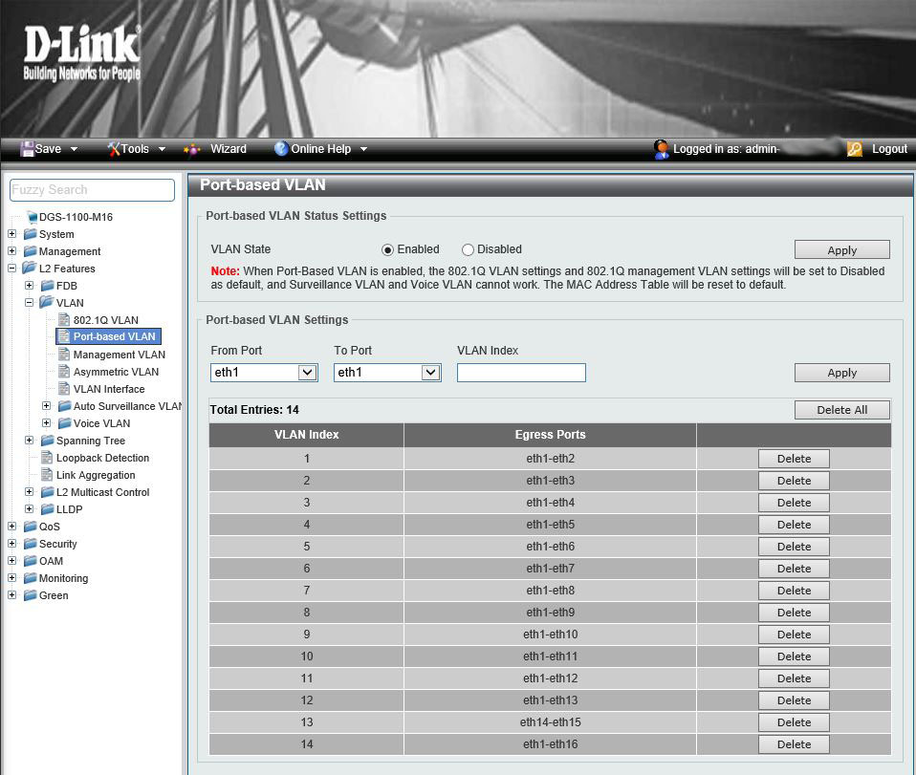Click the Delete All button
The width and height of the screenshot is (916, 775).
(841, 410)
